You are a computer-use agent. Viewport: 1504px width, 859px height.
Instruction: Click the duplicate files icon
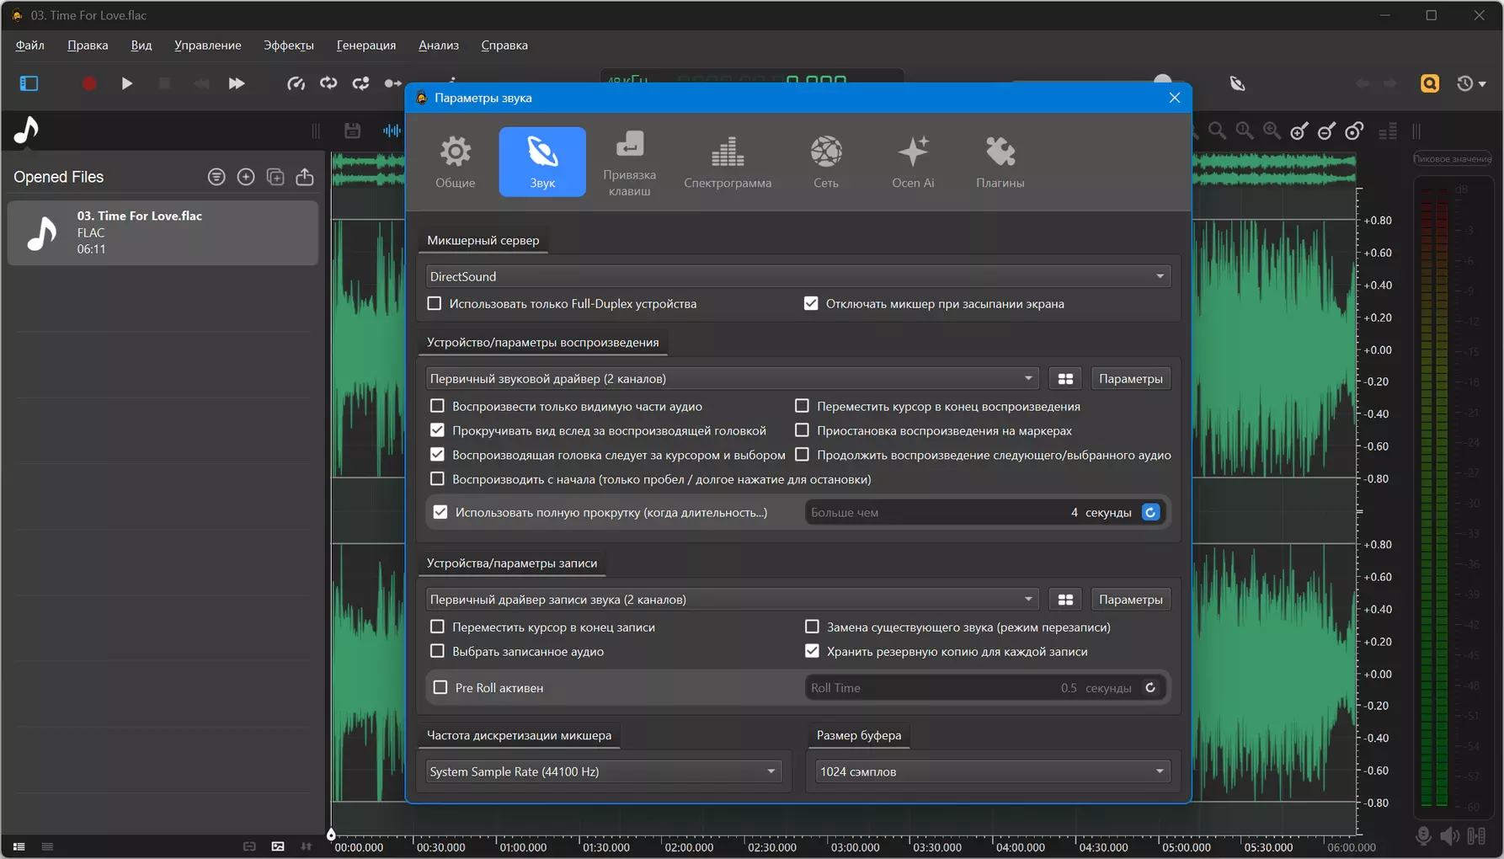275,177
